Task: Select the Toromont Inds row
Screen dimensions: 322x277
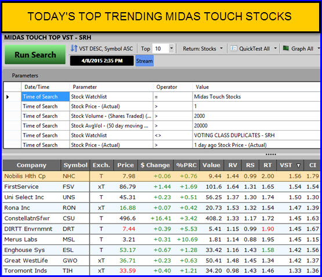Action: [x=161, y=271]
